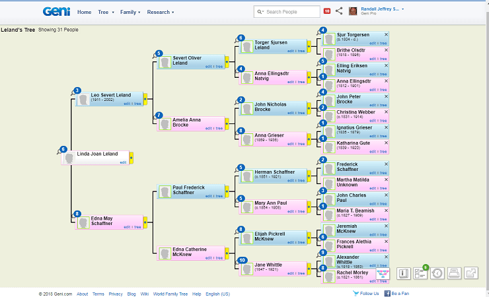Image resolution: width=489 pixels, height=297 pixels.
Task: Click the export arrow icon
Action: click(x=470, y=273)
